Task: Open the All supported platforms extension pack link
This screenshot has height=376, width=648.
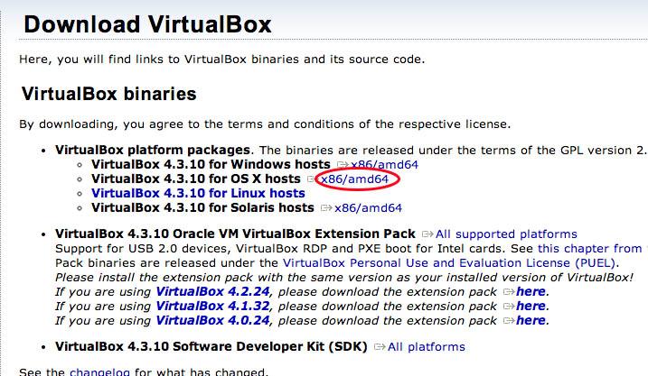Action: pos(506,234)
